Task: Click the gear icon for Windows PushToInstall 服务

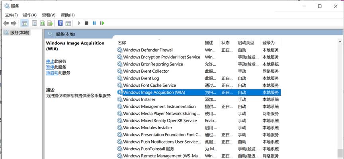Action: coord(119,149)
